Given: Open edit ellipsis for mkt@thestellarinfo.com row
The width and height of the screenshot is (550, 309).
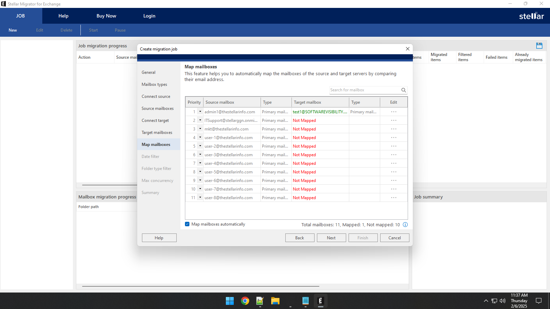Looking at the screenshot, I should click(x=394, y=129).
